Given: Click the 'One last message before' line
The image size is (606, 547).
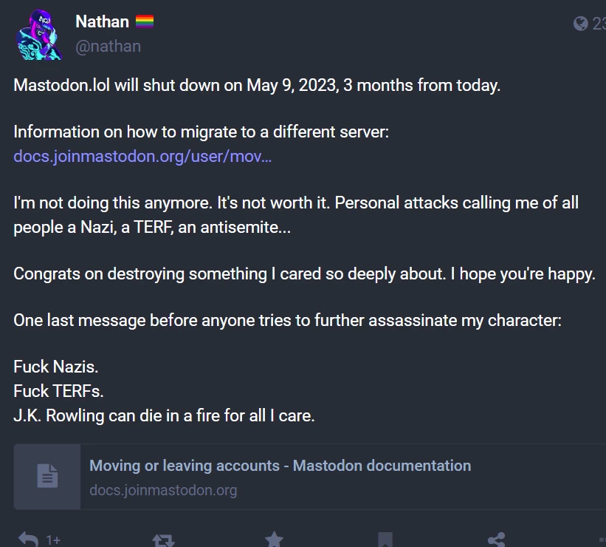Looking at the screenshot, I should (288, 321).
